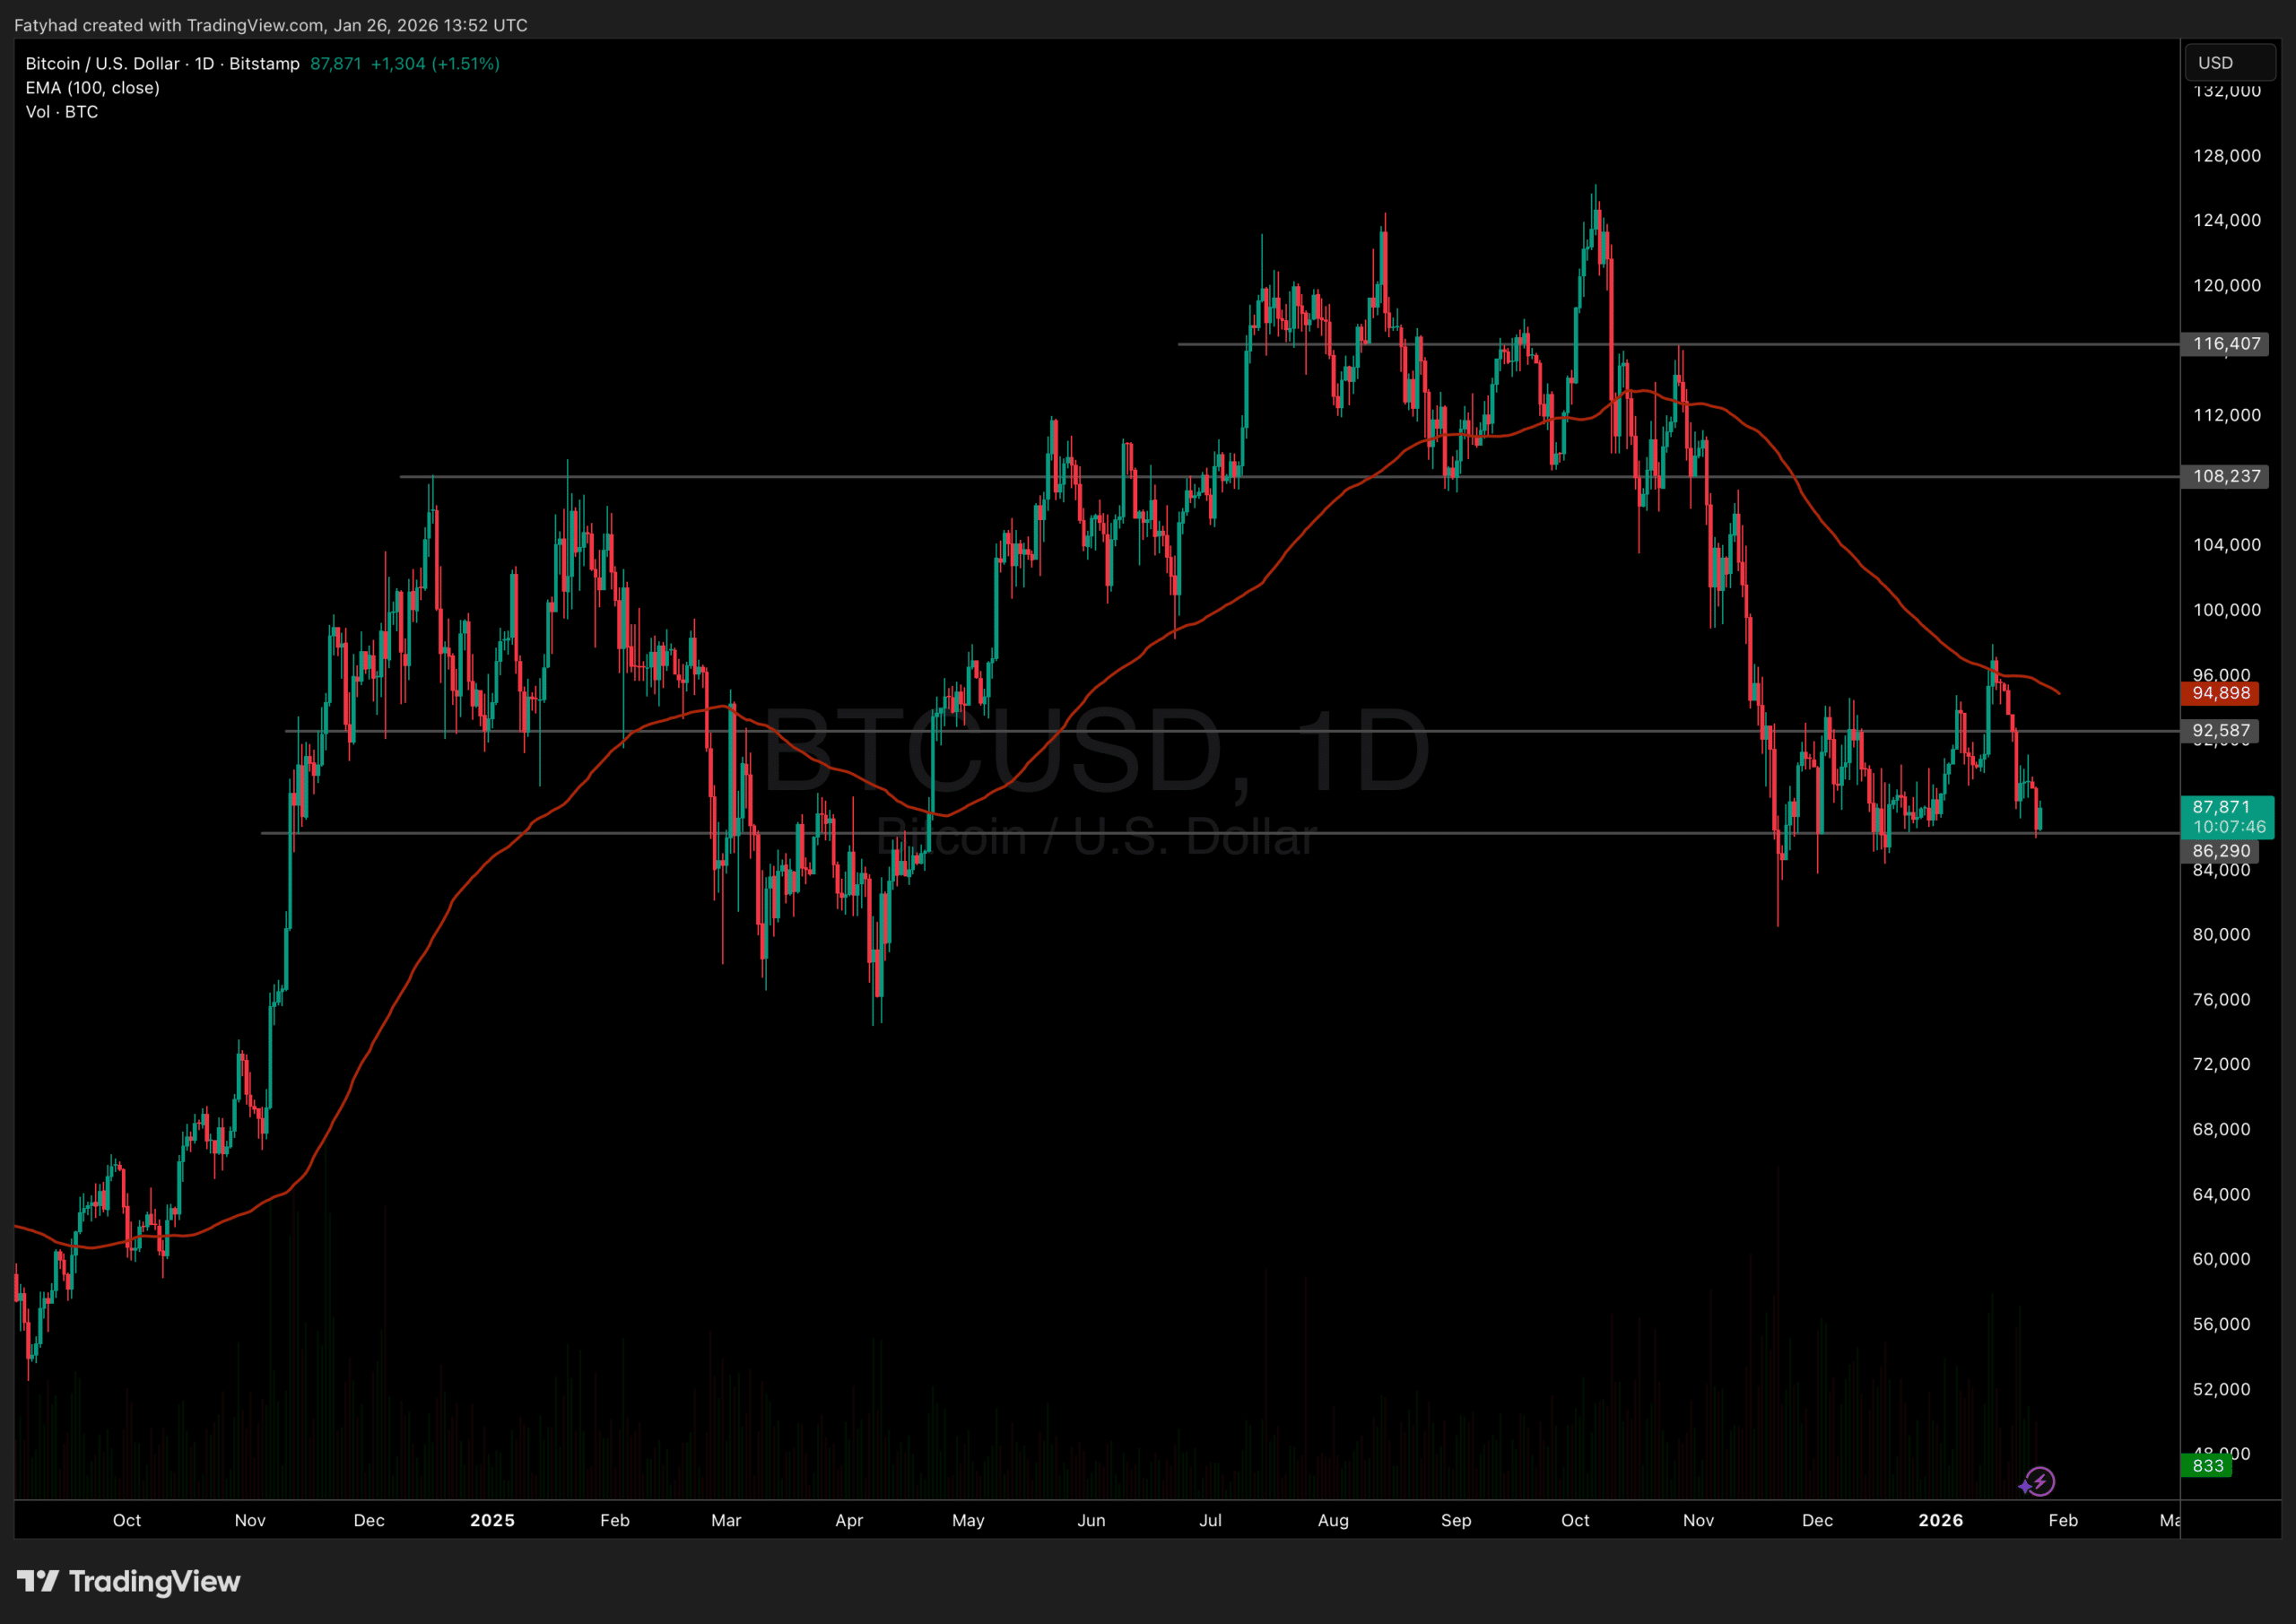The height and width of the screenshot is (1624, 2296).
Task: Select the 86,290 support level label
Action: point(2222,850)
